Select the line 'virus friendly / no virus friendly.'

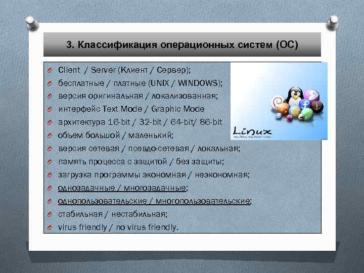[x=118, y=227]
